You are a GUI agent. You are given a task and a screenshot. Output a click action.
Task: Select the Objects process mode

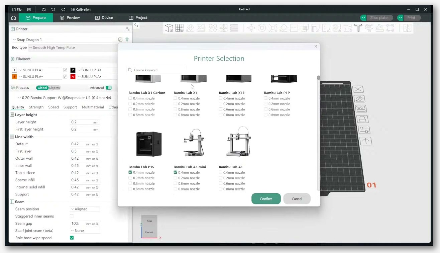tap(54, 88)
